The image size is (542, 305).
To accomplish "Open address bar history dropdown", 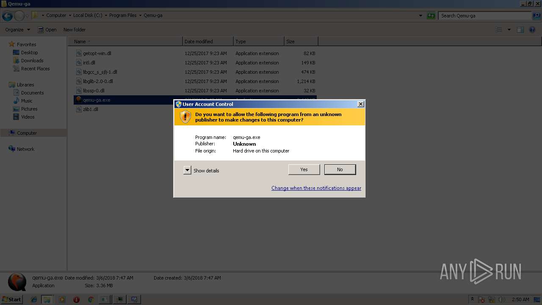I will (420, 16).
